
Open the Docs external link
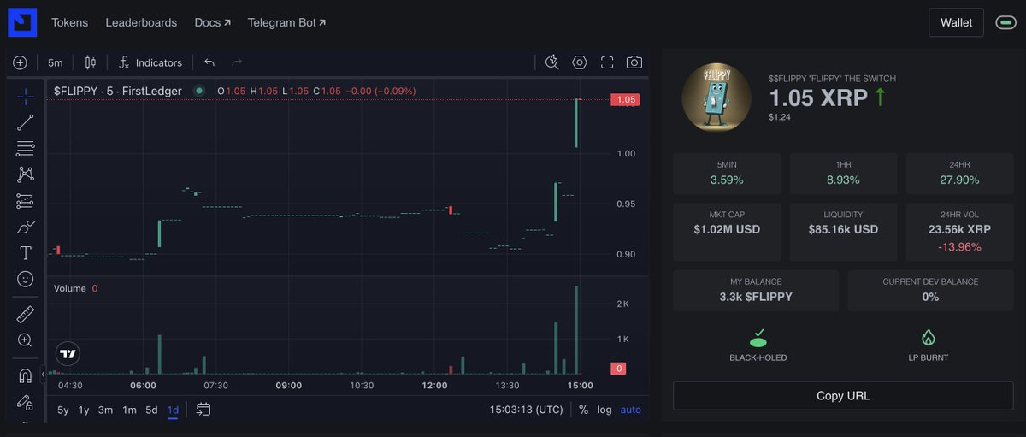pos(213,22)
